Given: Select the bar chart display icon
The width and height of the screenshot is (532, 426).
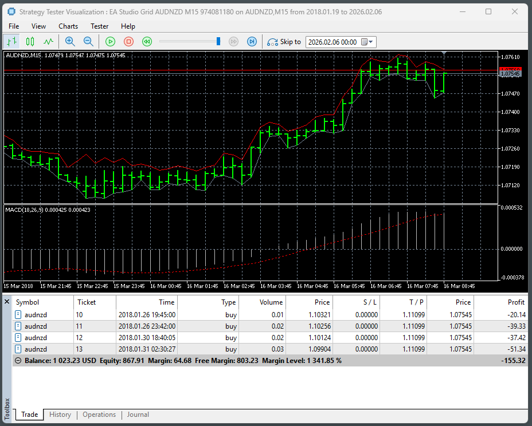Looking at the screenshot, I should (x=11, y=41).
